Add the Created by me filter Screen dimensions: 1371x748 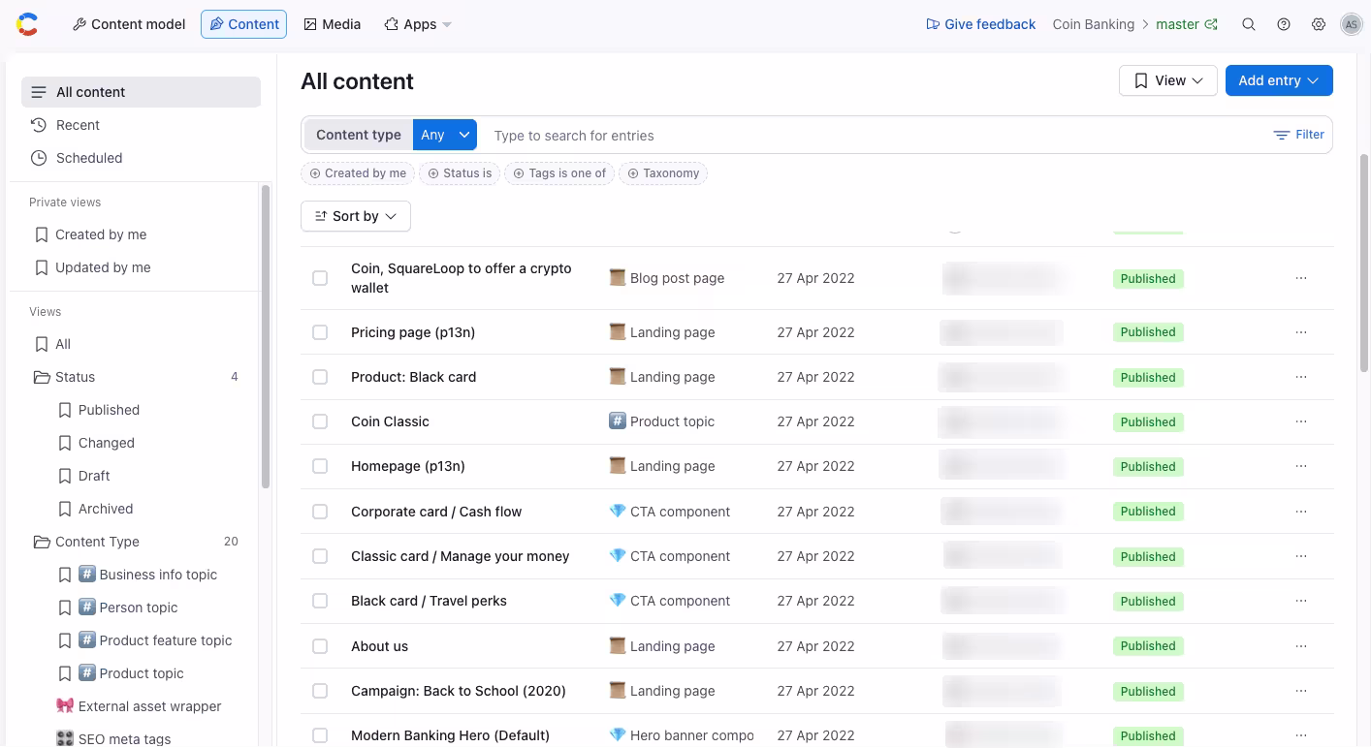pyautogui.click(x=358, y=173)
